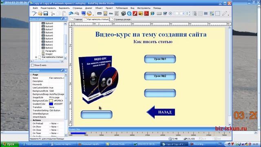Save the project with the floppy disk icon
261x147 pixels.
(x=46, y=13)
